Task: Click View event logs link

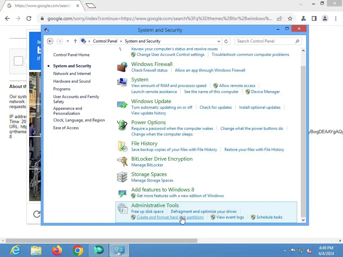Action: [230, 217]
